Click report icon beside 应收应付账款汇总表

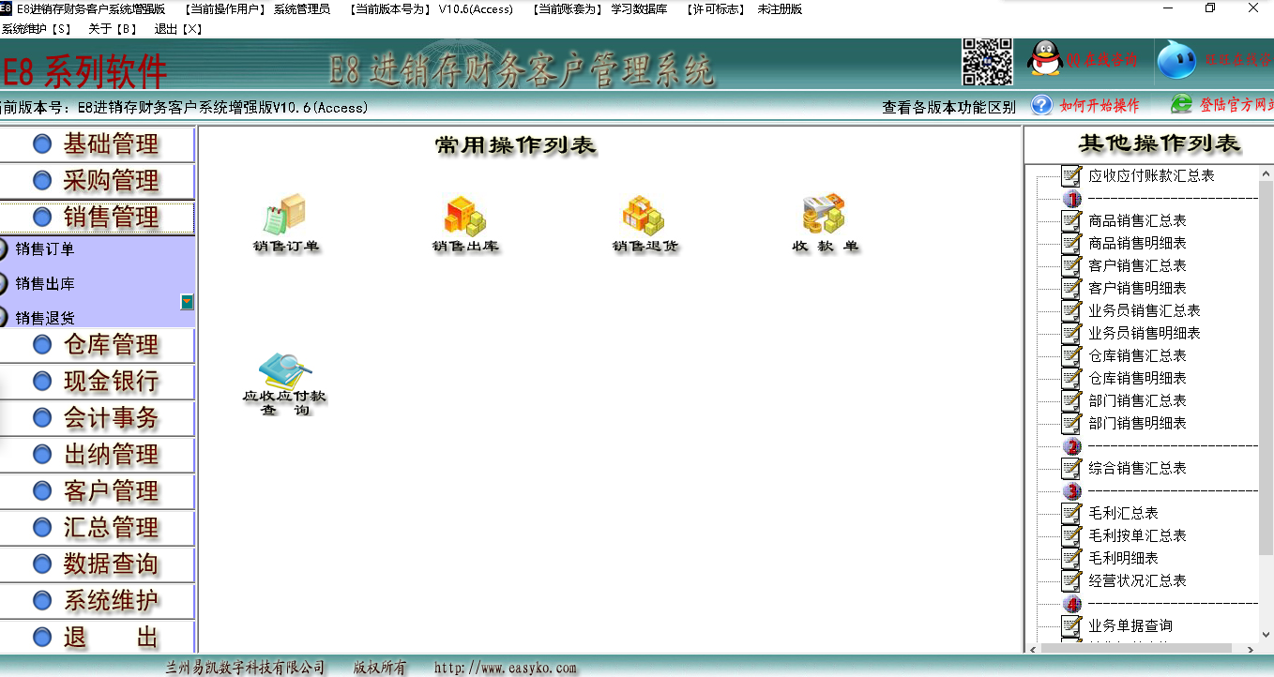point(1071,175)
